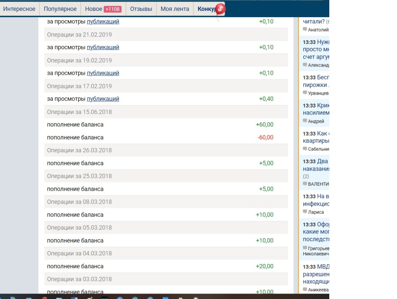Select the Конкурс tab
The height and width of the screenshot is (299, 397).
pos(206,9)
